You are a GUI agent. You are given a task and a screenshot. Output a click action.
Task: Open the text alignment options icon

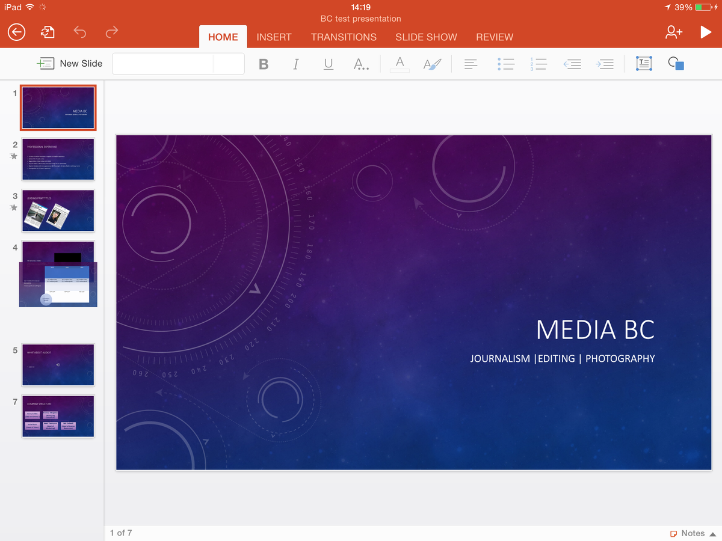[x=473, y=63]
